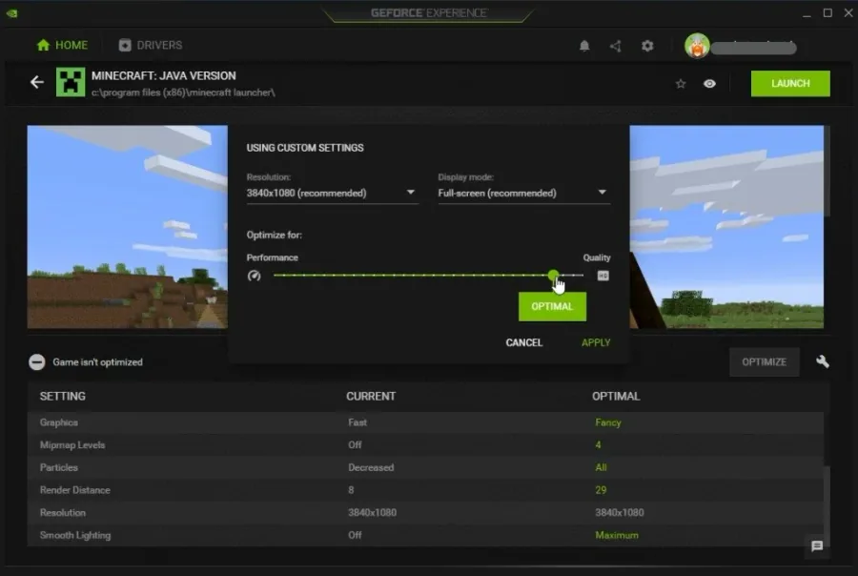Click the optimal value 'Maximum'
The image size is (858, 576).
(x=617, y=535)
